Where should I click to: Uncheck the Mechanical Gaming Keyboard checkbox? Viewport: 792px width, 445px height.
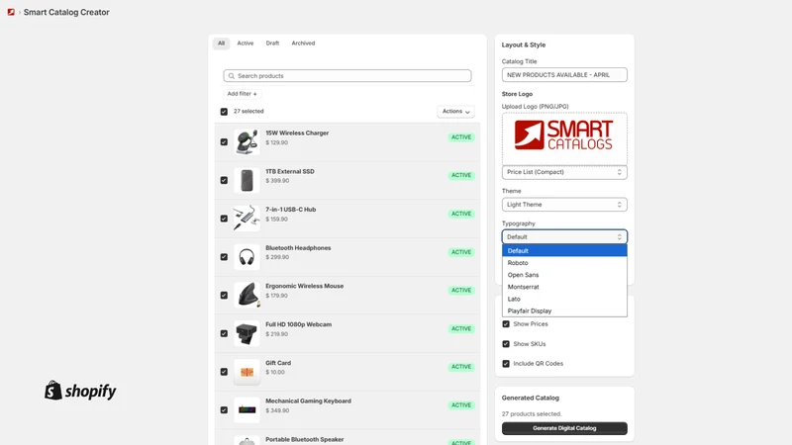(224, 410)
